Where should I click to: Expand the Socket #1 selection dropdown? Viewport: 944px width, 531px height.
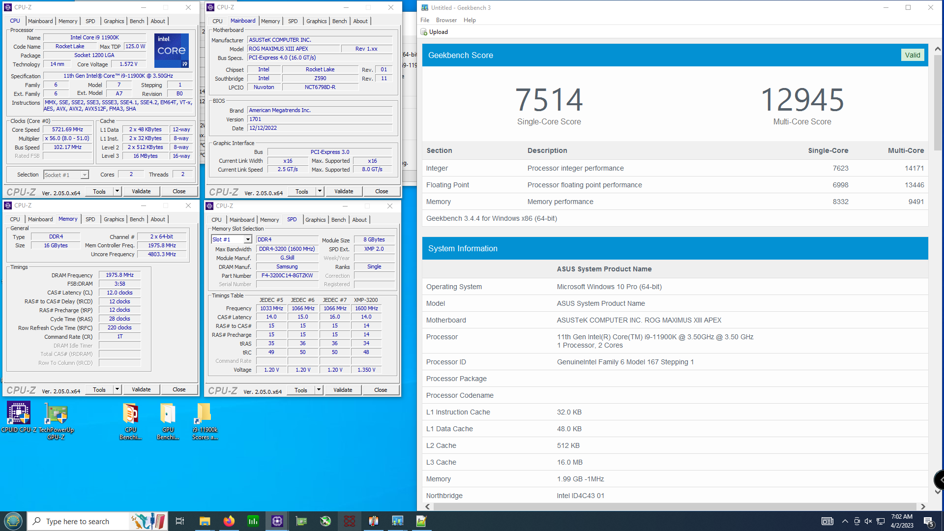[85, 175]
